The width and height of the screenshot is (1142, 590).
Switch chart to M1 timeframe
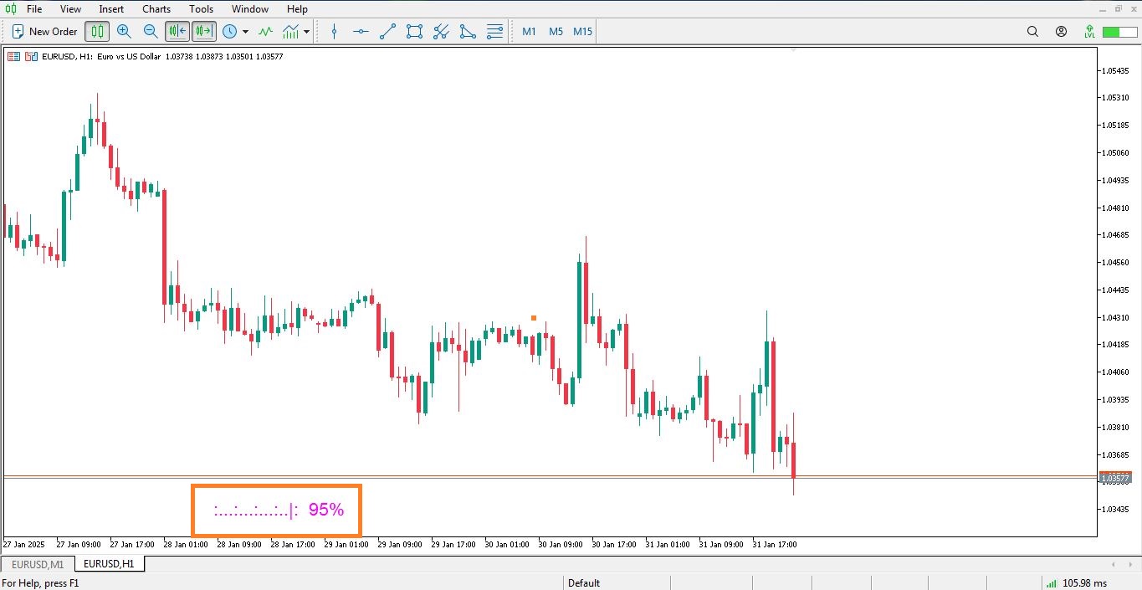[530, 32]
